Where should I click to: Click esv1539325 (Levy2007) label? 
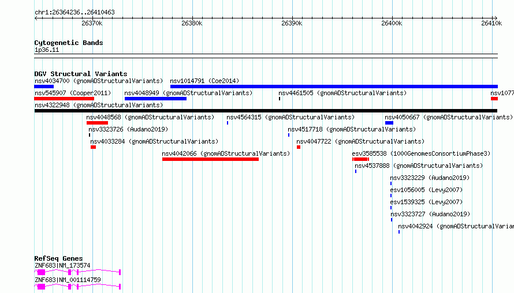click(426, 202)
